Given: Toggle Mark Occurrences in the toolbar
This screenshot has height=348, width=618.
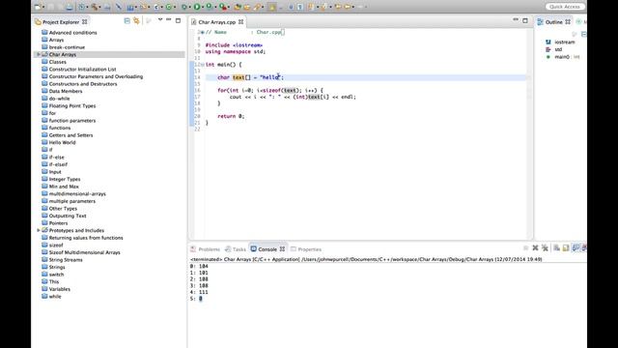Looking at the screenshot, I should click(x=272, y=7).
